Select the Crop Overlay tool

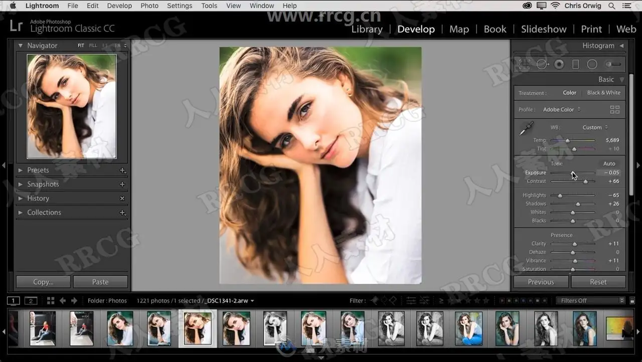click(525, 64)
